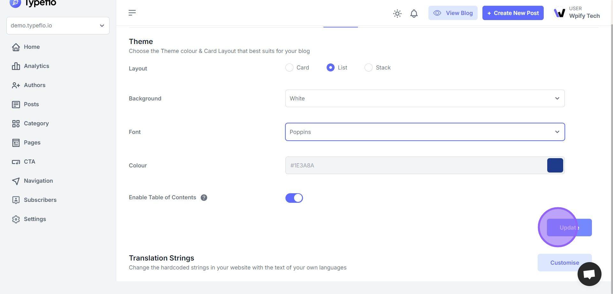Open notifications via the bell icon
The width and height of the screenshot is (613, 294).
click(414, 13)
